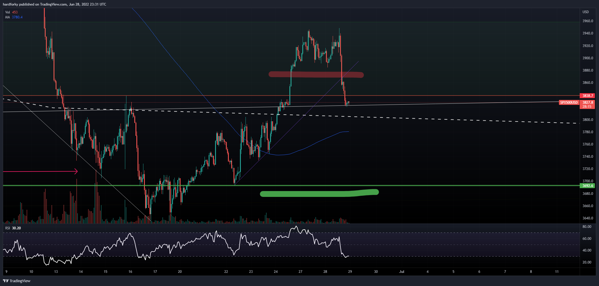Click the 3700.0 price axis label
This screenshot has width=599, height=286.
coord(588,181)
